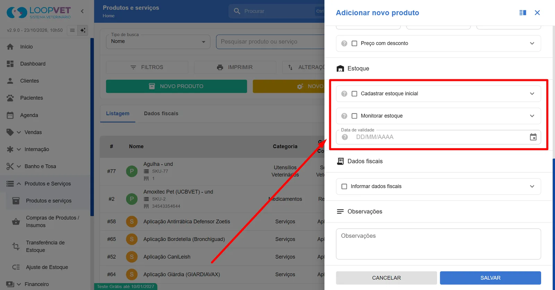Check Informar dados fiscais
Viewport: 555px width, 290px height.
[x=344, y=187]
